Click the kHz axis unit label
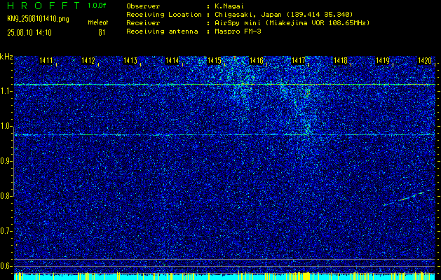Screen dimensions: 441x280 point(6,57)
